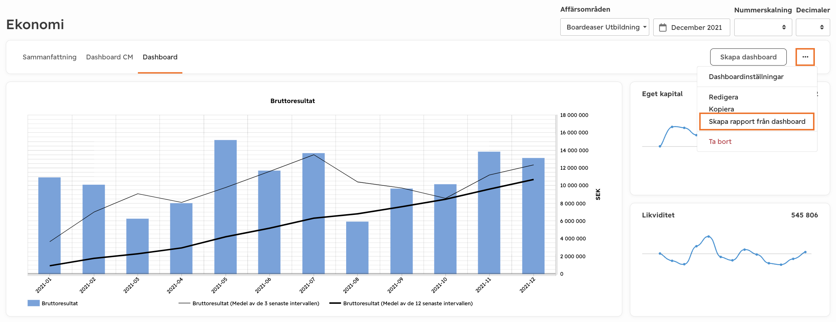This screenshot has width=836, height=322.
Task: Toggle the 3 senaste intervallen legend entry
Action: [249, 303]
